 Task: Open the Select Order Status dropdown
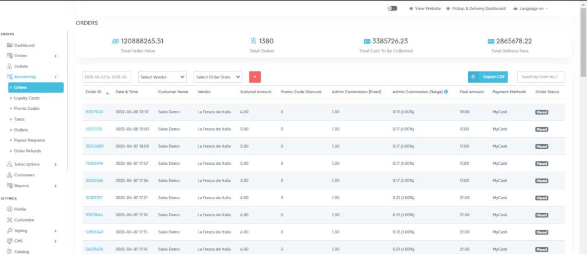point(218,77)
